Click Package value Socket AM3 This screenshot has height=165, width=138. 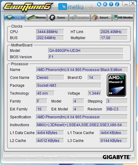(x=69, y=85)
